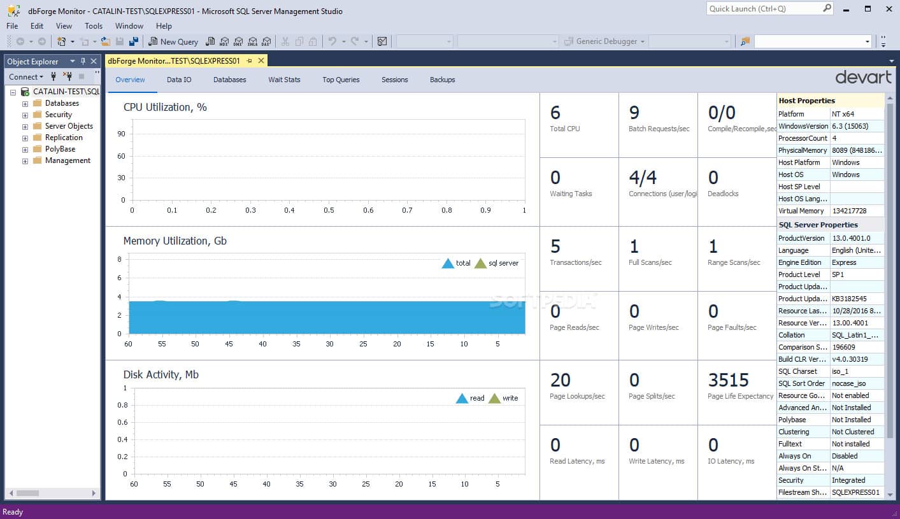Open a new XMLA query
The image size is (900, 519).
click(x=252, y=41)
